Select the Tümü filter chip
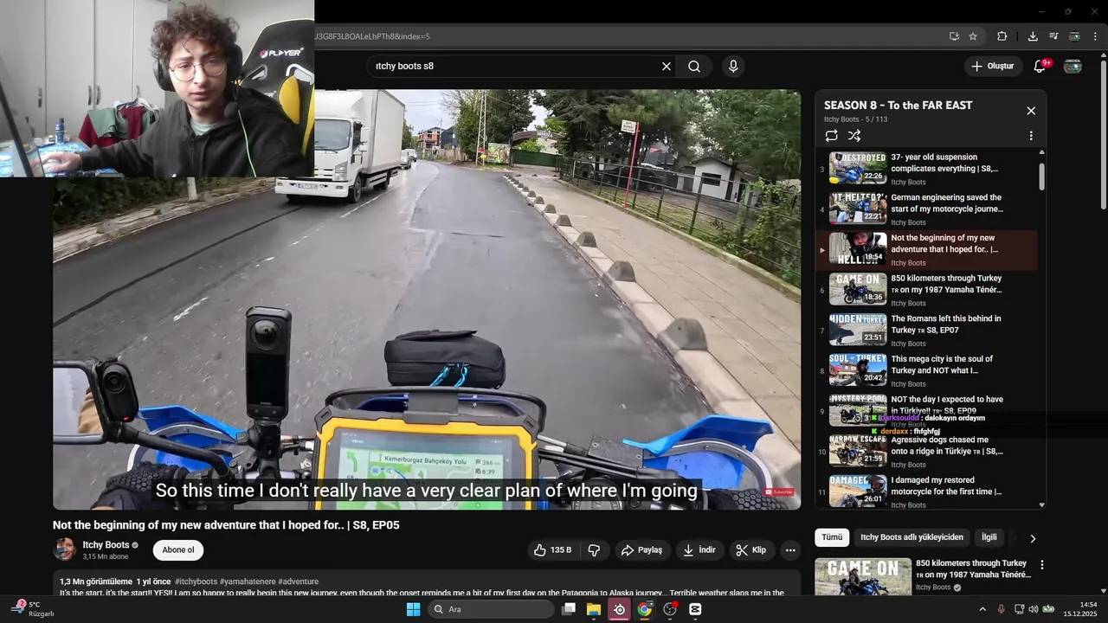This screenshot has height=623, width=1108. point(832,537)
